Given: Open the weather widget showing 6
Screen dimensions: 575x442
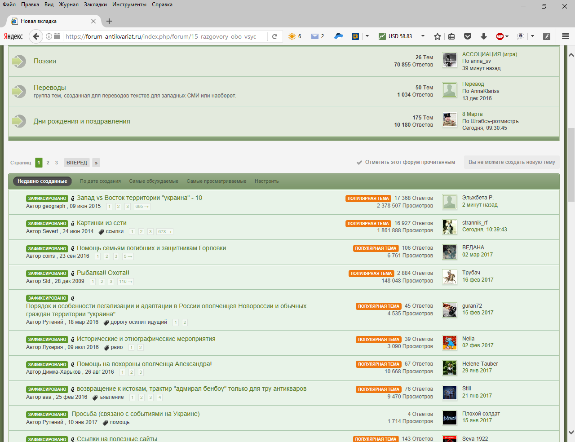Looking at the screenshot, I should point(294,36).
